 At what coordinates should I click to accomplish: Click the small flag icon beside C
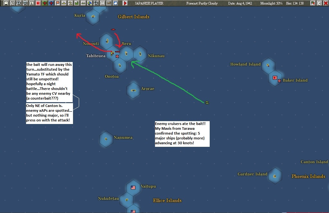click(313, 3)
